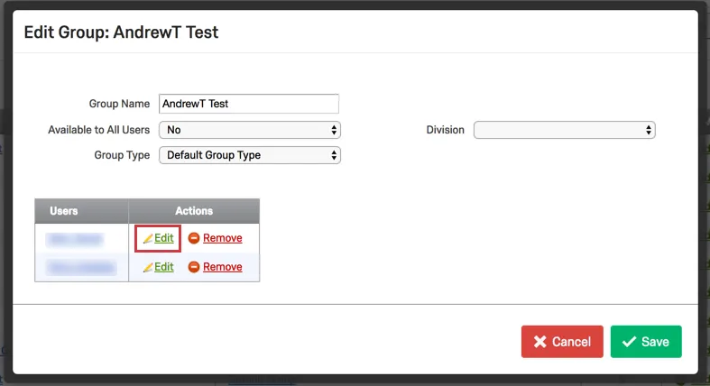Click the X icon on the Cancel button
Image resolution: width=710 pixels, height=386 pixels.
click(x=540, y=343)
